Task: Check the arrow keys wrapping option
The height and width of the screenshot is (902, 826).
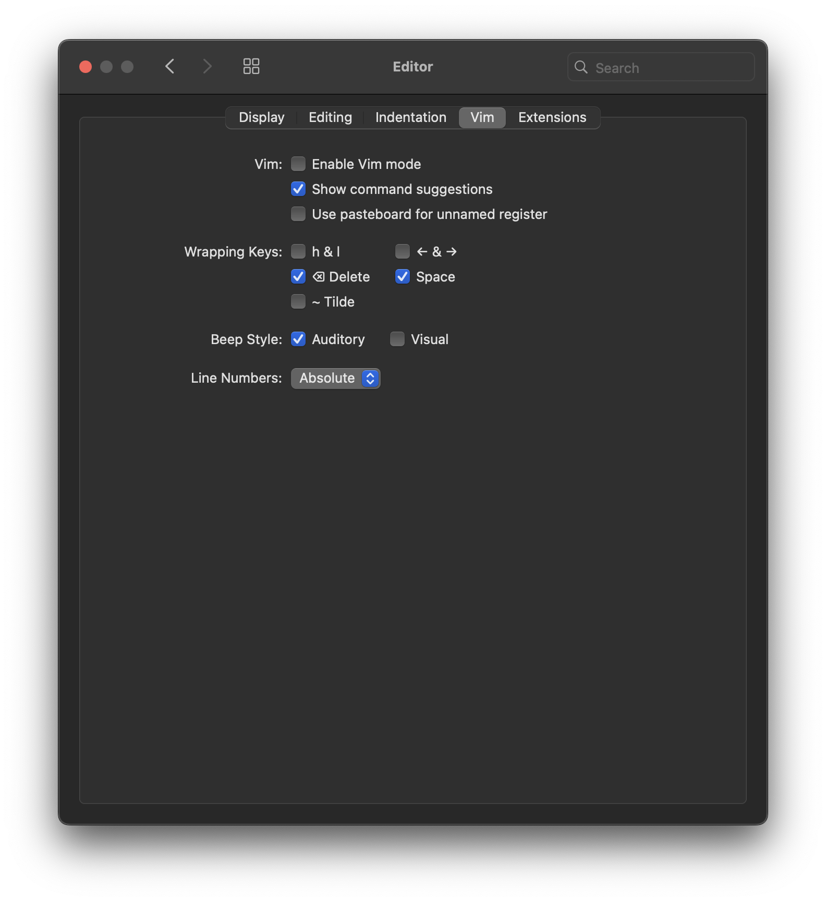Action: click(x=403, y=251)
